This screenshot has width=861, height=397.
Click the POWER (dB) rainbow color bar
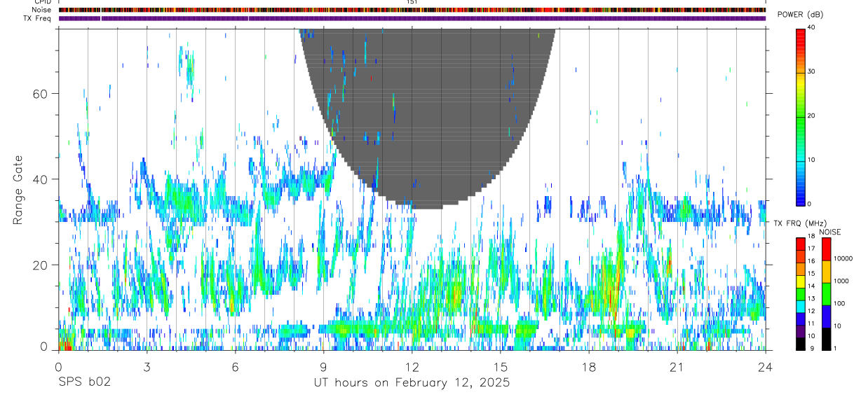pos(800,116)
